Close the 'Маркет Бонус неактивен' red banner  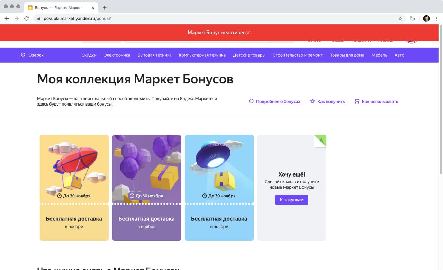[248, 33]
